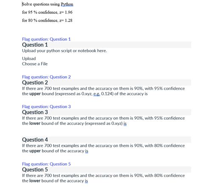
Task: Click 'Upload your python script or notebook here'
Action: coord(64,51)
